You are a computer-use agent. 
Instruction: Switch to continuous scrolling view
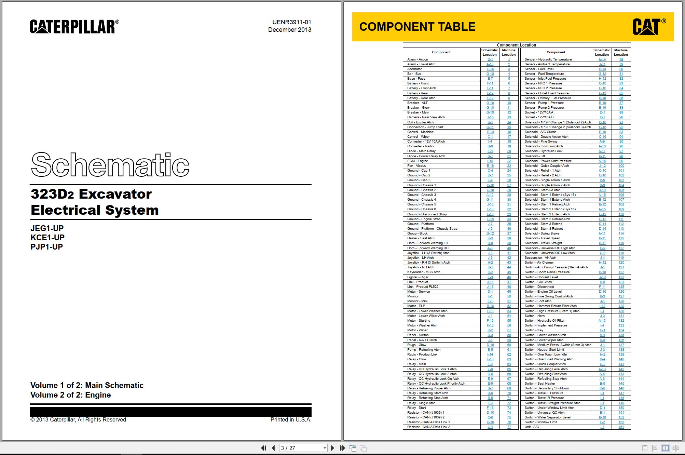point(655,448)
